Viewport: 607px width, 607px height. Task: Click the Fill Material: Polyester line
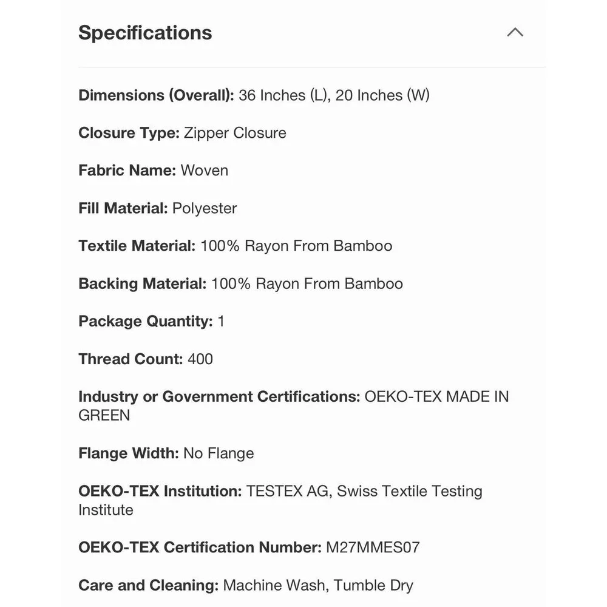pyautogui.click(x=158, y=208)
